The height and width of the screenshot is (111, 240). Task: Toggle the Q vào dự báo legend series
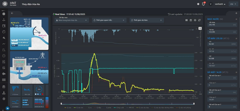[143, 107]
